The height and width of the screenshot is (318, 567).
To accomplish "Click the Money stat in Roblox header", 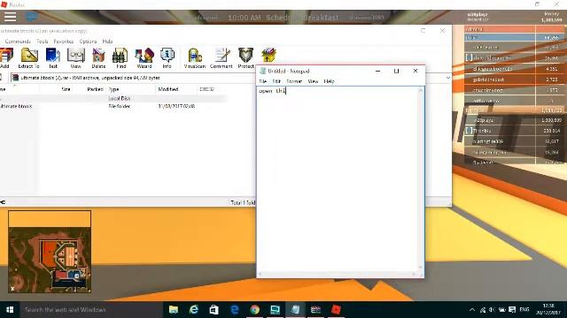I will (x=551, y=17).
